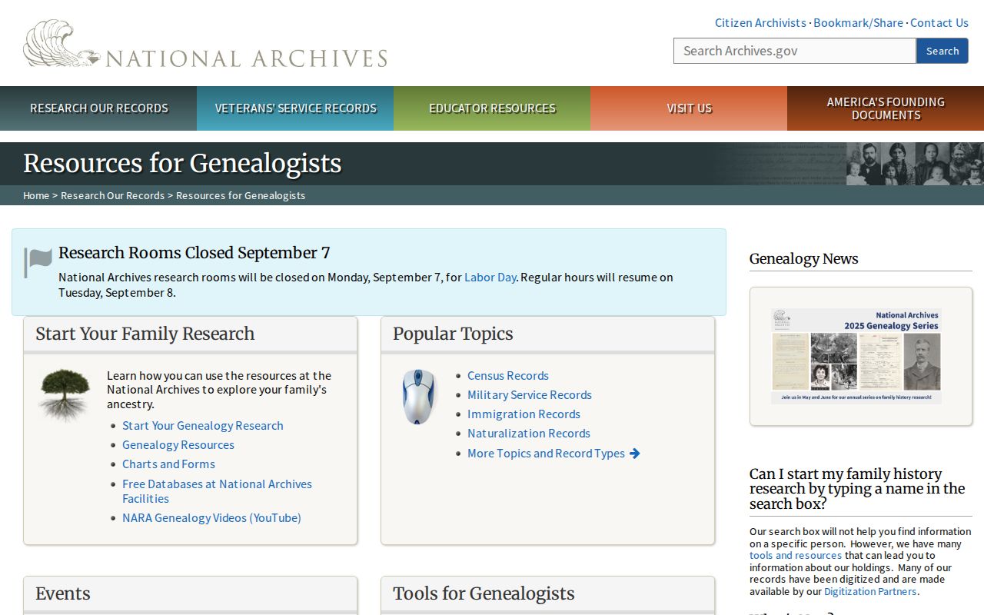Click the Start Your Family Research heading
Viewport: 984px width, 615px height.
[145, 334]
